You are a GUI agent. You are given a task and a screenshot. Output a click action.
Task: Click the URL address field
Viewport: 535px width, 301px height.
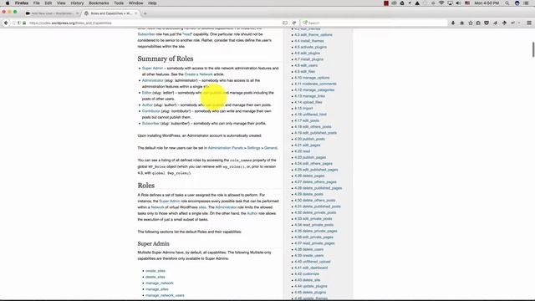tap(154, 23)
